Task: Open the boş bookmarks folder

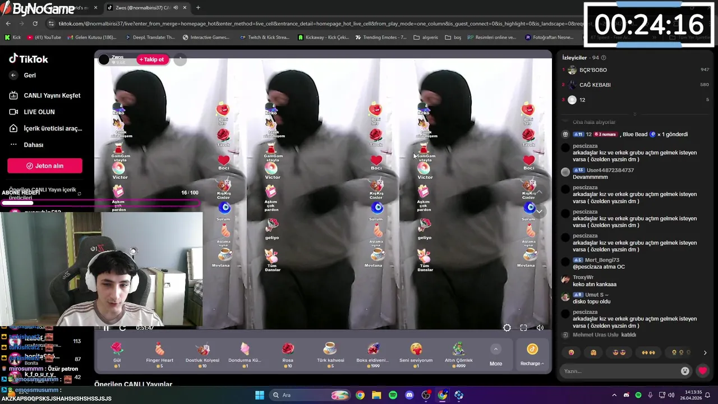Action: (x=453, y=38)
